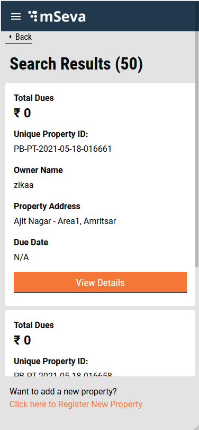Screen dimensions: 199x430
Task: Click the Owner Name label
Action: [x=38, y=170]
